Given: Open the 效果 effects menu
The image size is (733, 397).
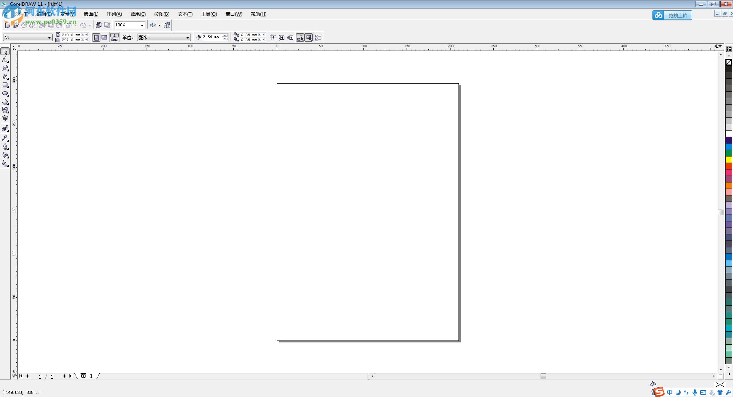Looking at the screenshot, I should (137, 14).
